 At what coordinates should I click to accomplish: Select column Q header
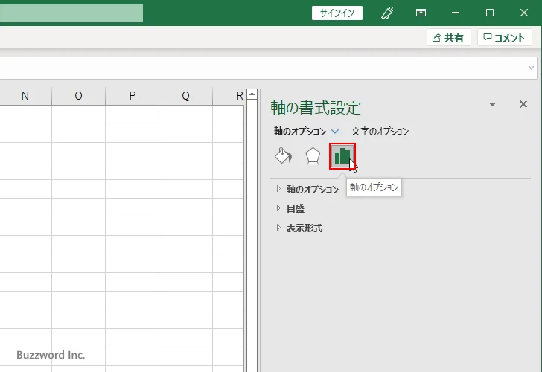coord(185,96)
